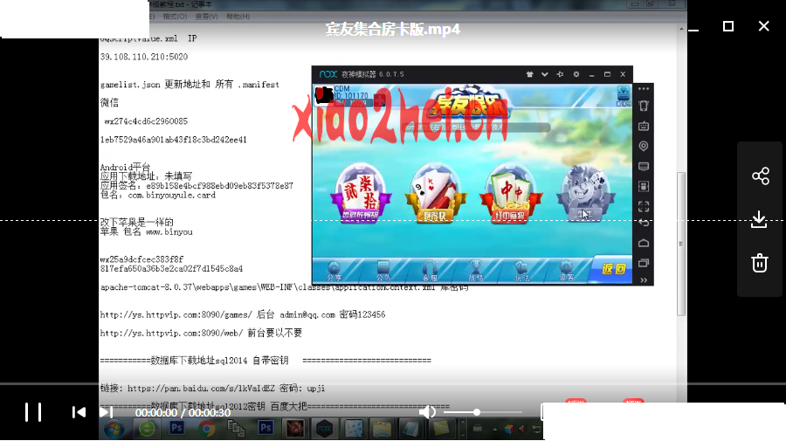The height and width of the screenshot is (441, 786).
Task: Seek on the video progress bar
Action: click(393, 384)
